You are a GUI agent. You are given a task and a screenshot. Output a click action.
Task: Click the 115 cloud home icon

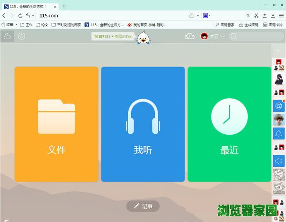(x=7, y=36)
